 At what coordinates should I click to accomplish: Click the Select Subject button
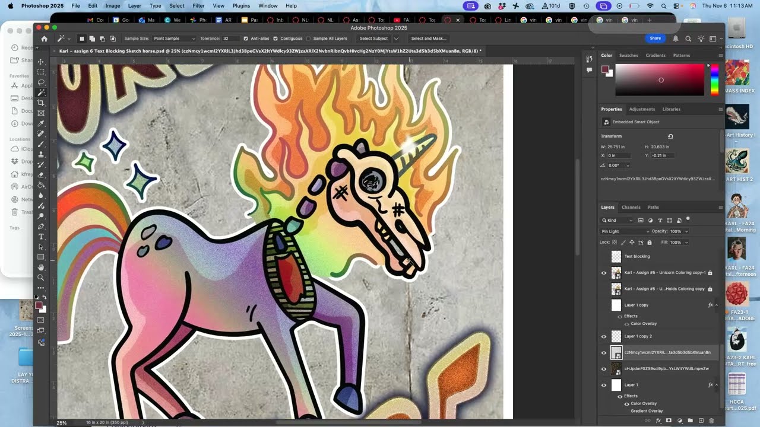point(373,39)
